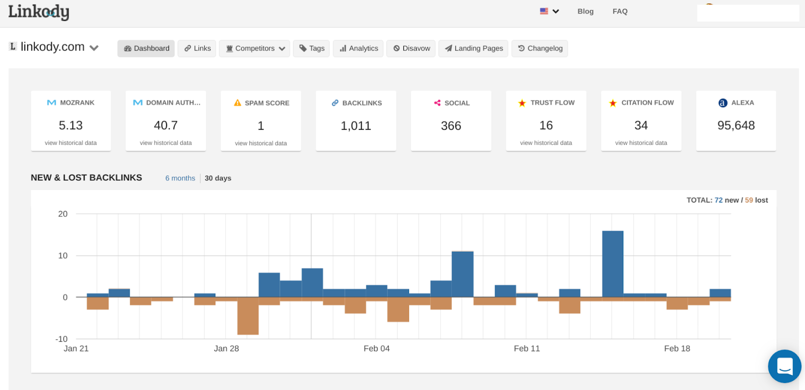This screenshot has width=805, height=390.
Task: Click the Linkody logo
Action: [x=39, y=12]
